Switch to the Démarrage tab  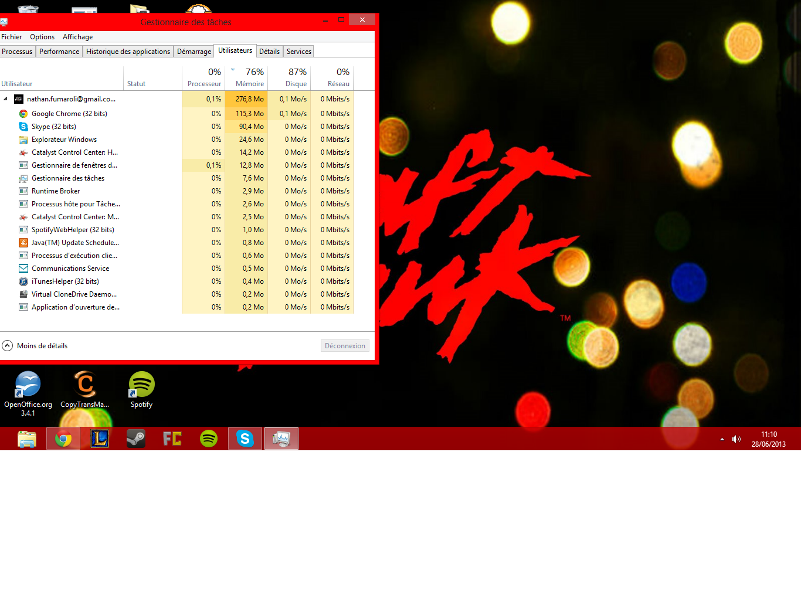point(194,52)
